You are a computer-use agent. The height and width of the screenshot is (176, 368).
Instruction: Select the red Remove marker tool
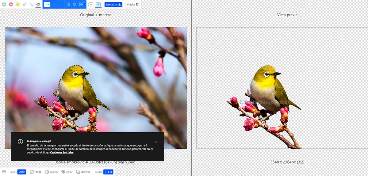(x=11, y=5)
